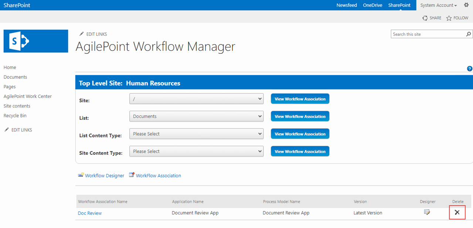The height and width of the screenshot is (228, 473).
Task: Open the Doc Review association link
Action: click(x=90, y=213)
